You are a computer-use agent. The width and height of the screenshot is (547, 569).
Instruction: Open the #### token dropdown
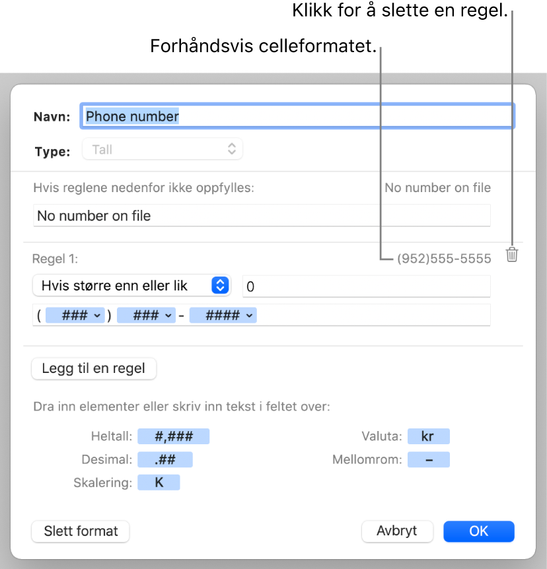coord(223,316)
